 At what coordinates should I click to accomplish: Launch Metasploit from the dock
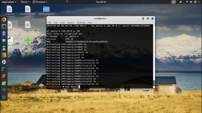pyautogui.click(x=4, y=40)
